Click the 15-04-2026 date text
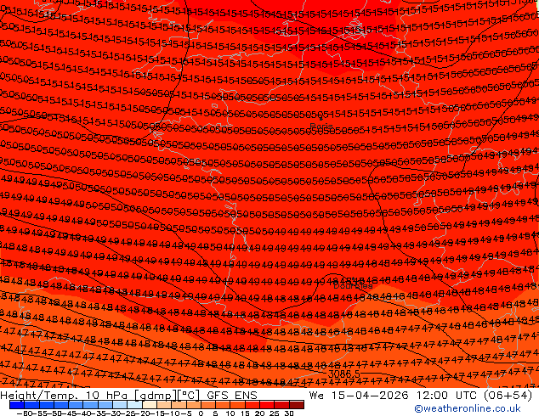 point(370,396)
